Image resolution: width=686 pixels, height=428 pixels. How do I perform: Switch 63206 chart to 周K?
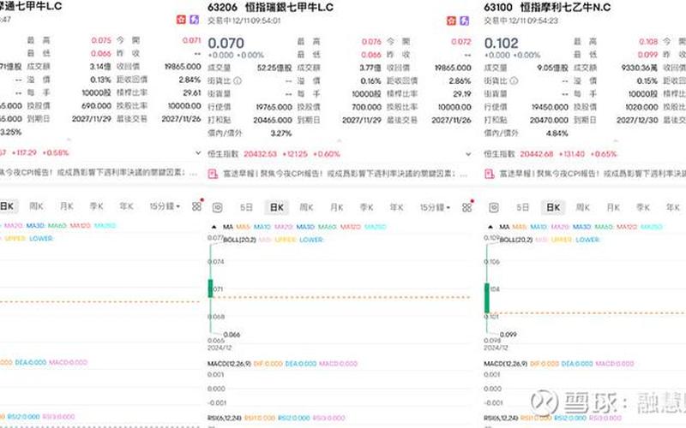(x=306, y=207)
